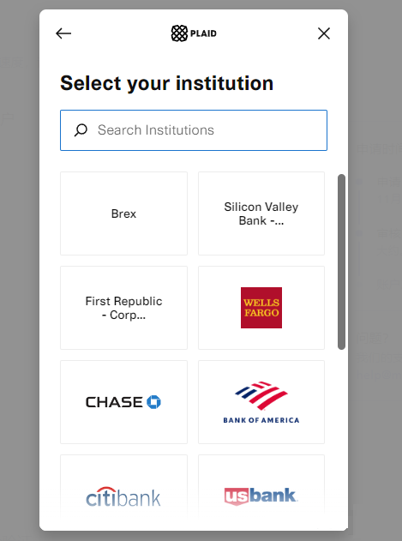Click the Plaid logo in the header
This screenshot has height=541, width=402.
(194, 33)
